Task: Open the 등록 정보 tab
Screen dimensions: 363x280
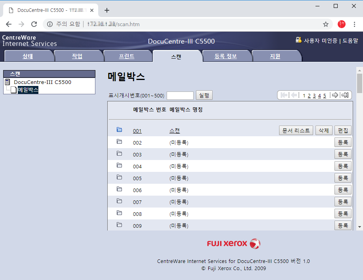Action: pos(226,56)
